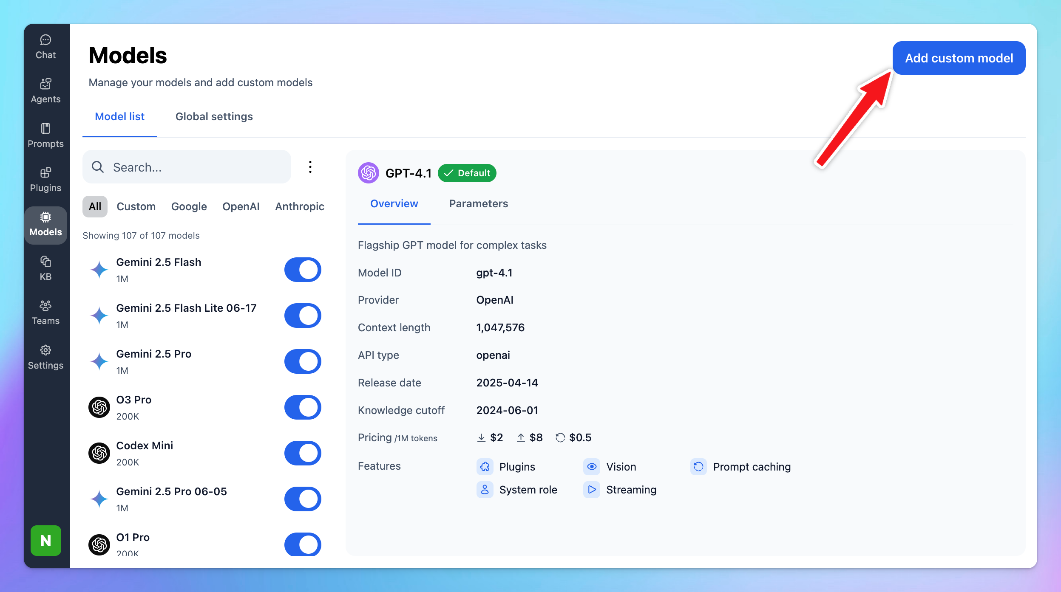Image resolution: width=1061 pixels, height=592 pixels.
Task: Open KB knowledge base icon
Action: pyautogui.click(x=45, y=268)
